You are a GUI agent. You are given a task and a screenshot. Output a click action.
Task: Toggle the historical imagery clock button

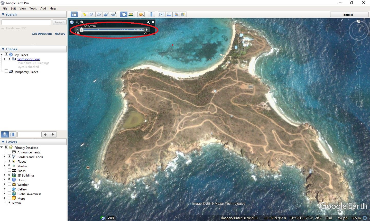click(124, 15)
